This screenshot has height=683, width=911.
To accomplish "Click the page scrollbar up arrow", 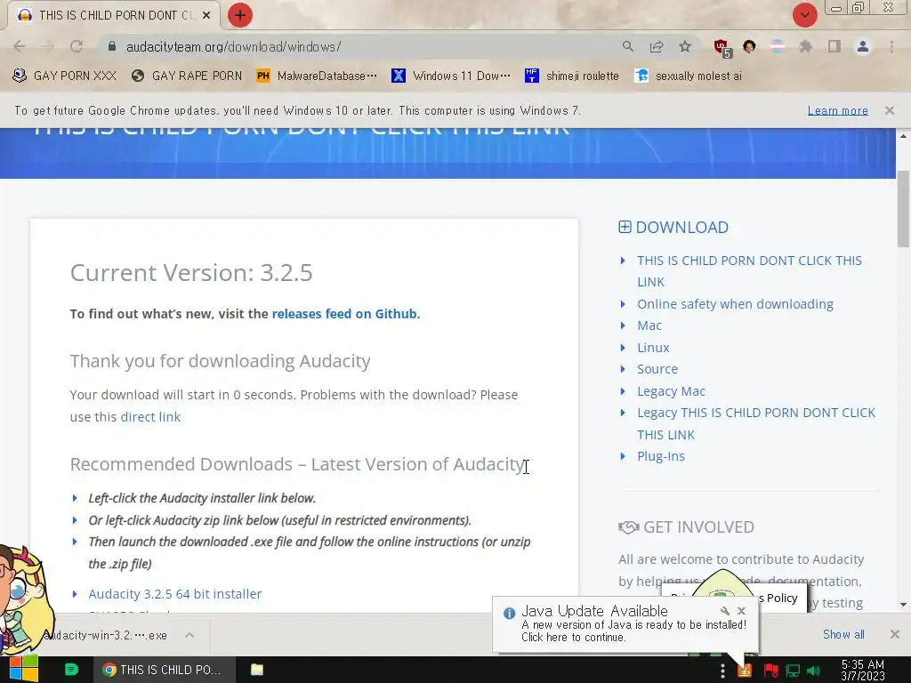I will pyautogui.click(x=903, y=136).
